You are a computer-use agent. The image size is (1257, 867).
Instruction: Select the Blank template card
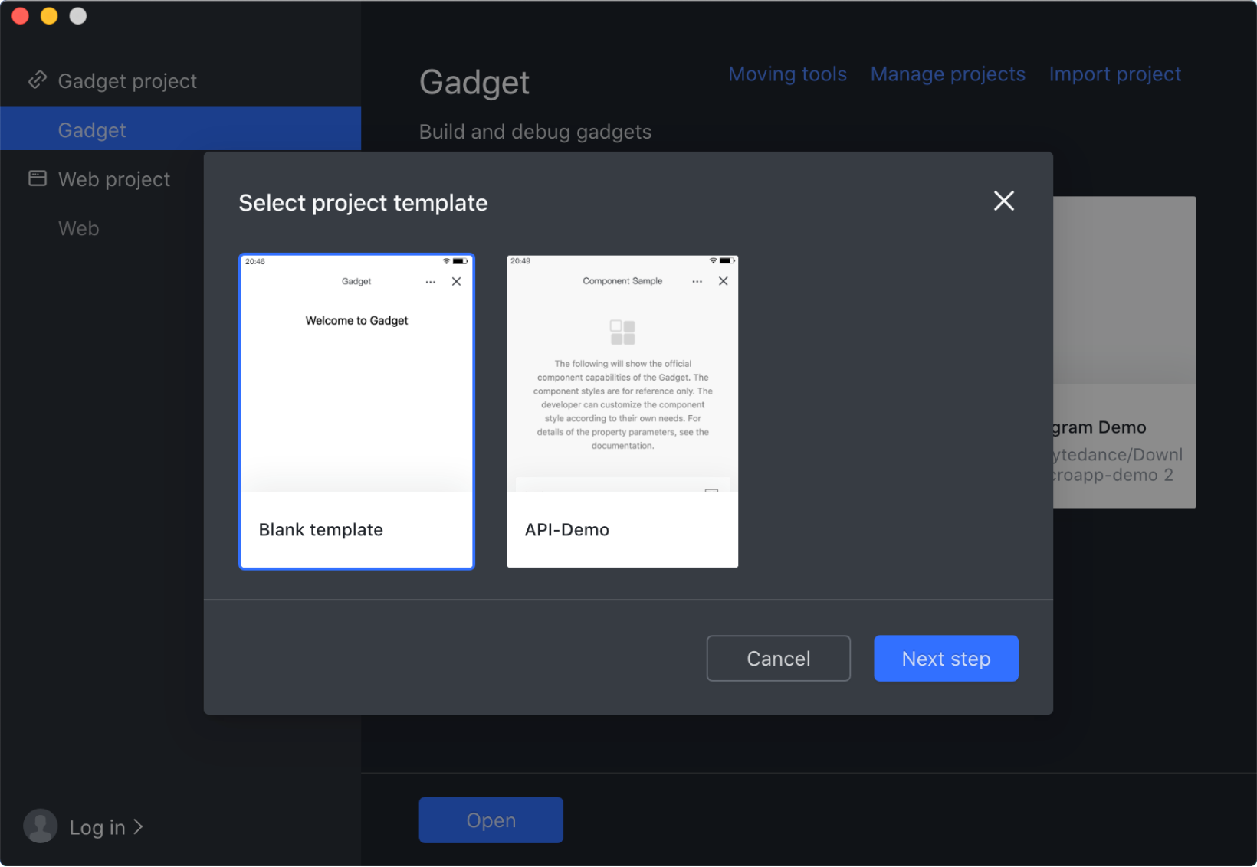click(x=356, y=411)
